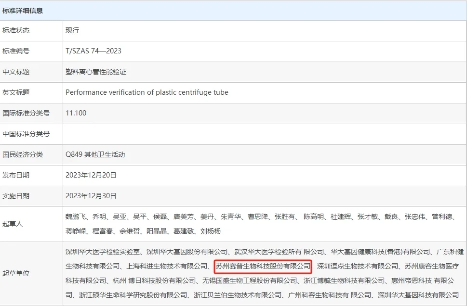The width and height of the screenshot is (467, 306).
Task: Click 浙江贝兰伯生物技术有限公司 in drafting units
Action: coord(238,295)
